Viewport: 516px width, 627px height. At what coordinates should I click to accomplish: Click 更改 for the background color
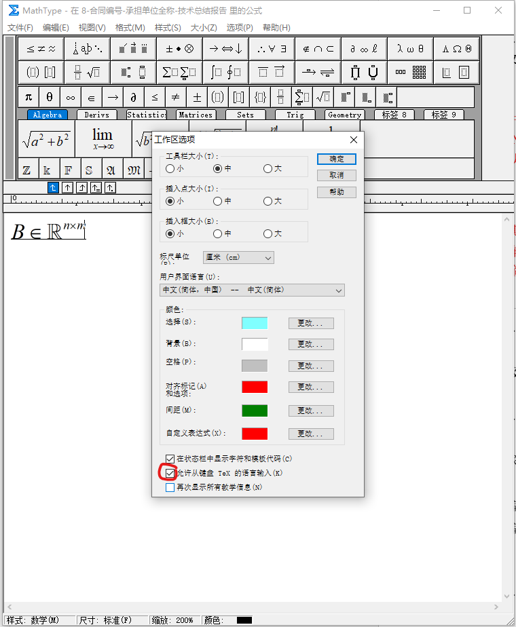pos(311,345)
